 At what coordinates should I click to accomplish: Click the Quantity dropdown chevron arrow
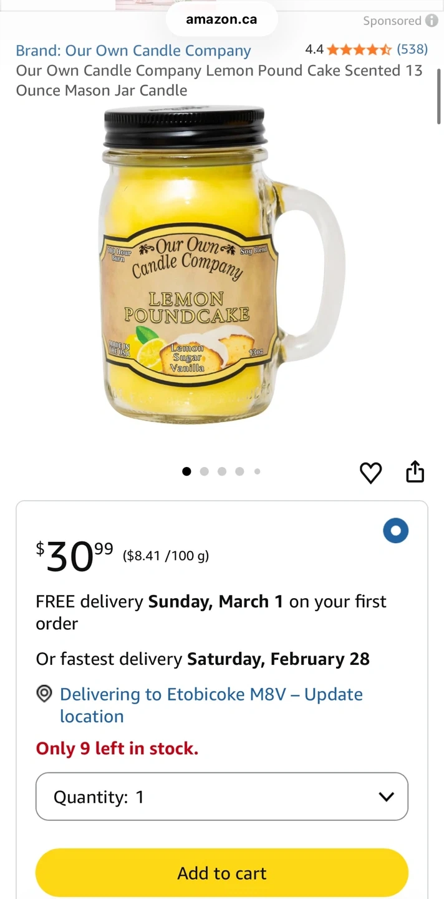[x=387, y=797]
